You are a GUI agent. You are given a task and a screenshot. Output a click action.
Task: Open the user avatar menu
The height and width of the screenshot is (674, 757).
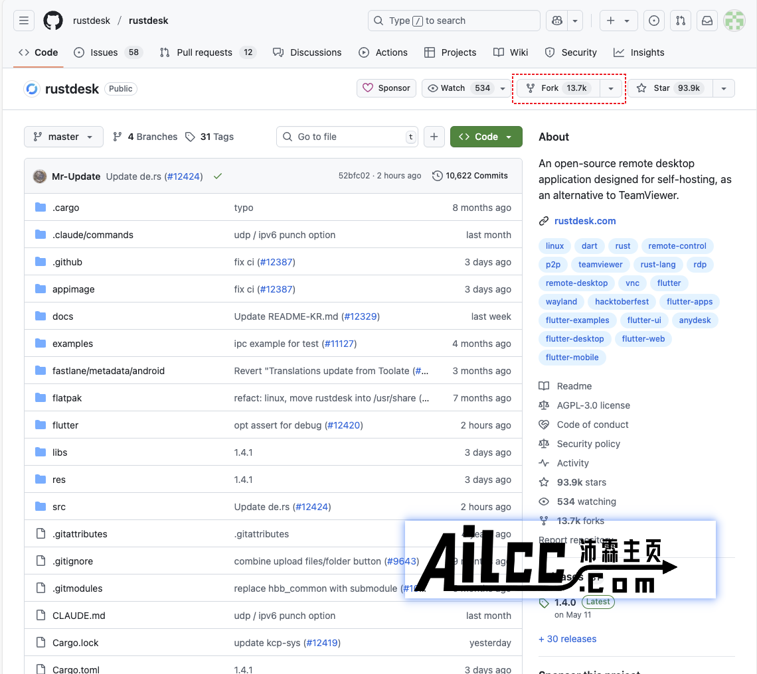(x=734, y=21)
